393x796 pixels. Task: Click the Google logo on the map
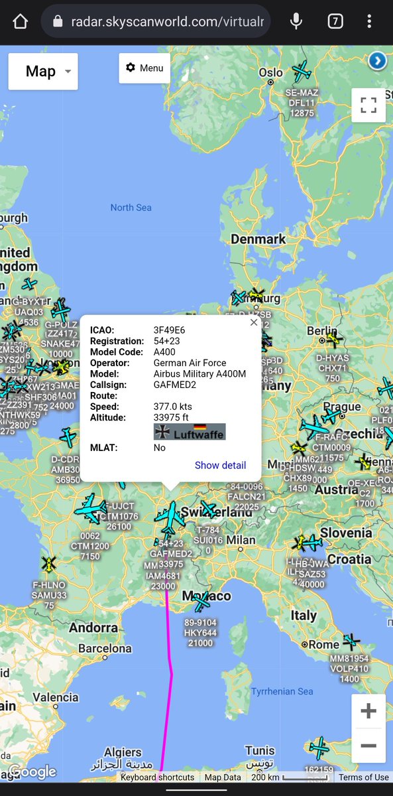click(32, 773)
